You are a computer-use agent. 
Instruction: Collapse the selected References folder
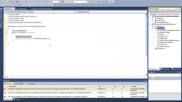tap(152, 28)
